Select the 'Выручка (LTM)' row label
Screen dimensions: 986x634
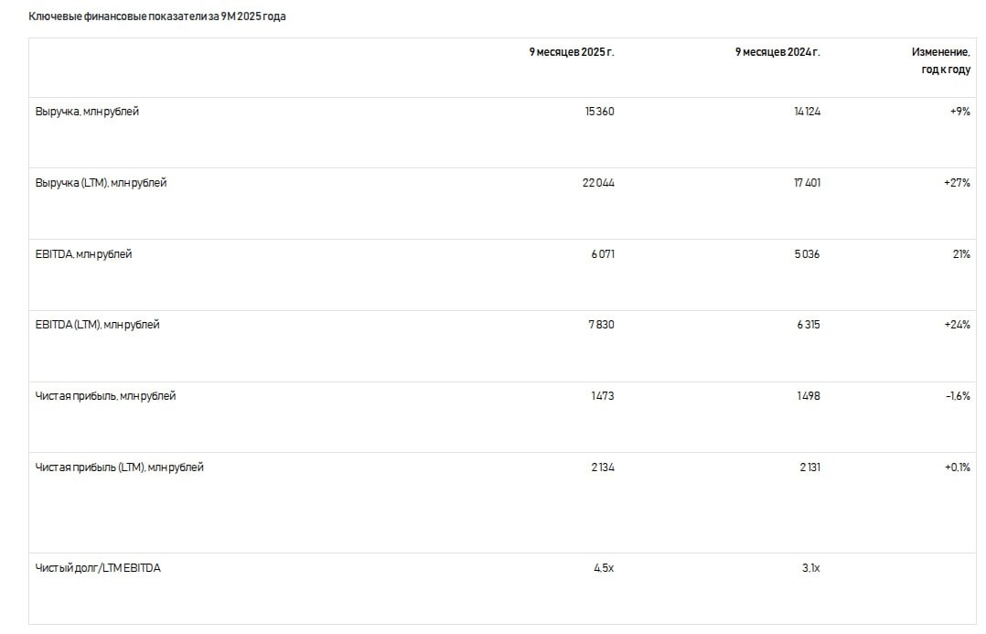tap(101, 183)
